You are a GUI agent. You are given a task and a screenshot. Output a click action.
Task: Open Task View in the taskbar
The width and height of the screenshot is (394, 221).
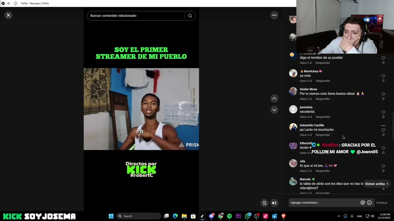[x=166, y=216]
